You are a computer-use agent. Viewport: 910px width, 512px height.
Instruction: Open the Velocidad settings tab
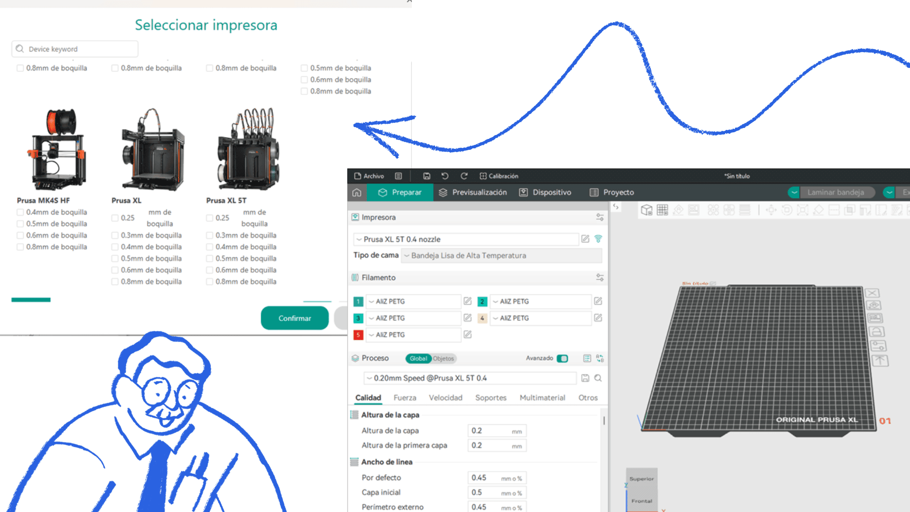pyautogui.click(x=445, y=398)
